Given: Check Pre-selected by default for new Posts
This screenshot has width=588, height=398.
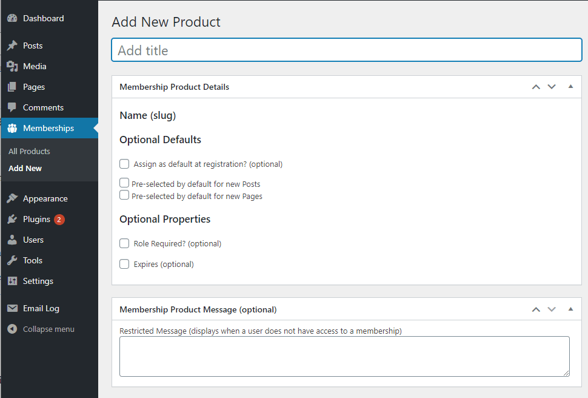Looking at the screenshot, I should [124, 183].
